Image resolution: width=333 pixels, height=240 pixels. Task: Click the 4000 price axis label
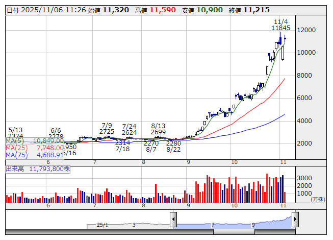pyautogui.click(x=304, y=121)
